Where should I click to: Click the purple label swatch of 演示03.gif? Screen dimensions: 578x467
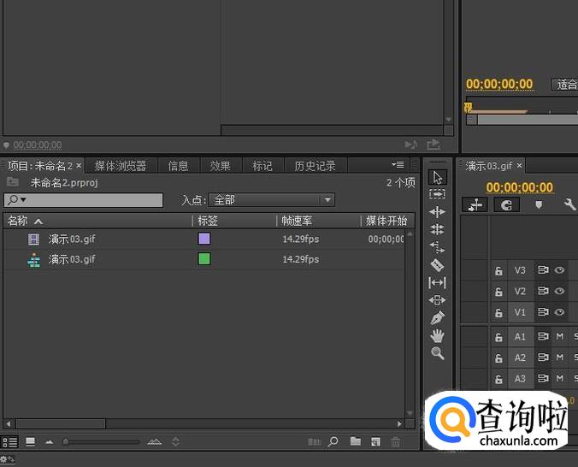coord(204,239)
